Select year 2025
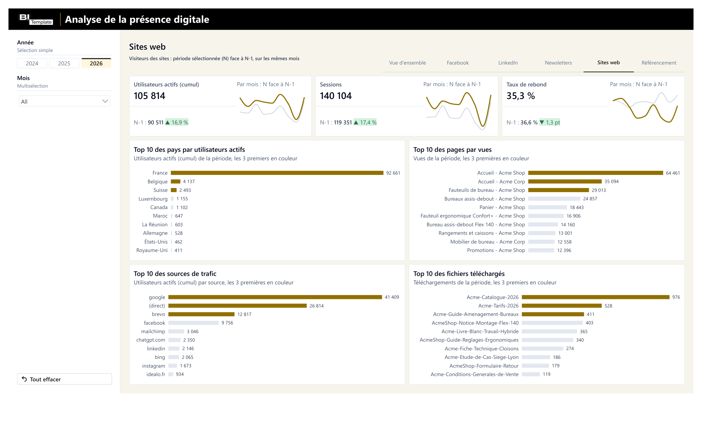Viewport: 702px width, 438px height. pos(64,63)
